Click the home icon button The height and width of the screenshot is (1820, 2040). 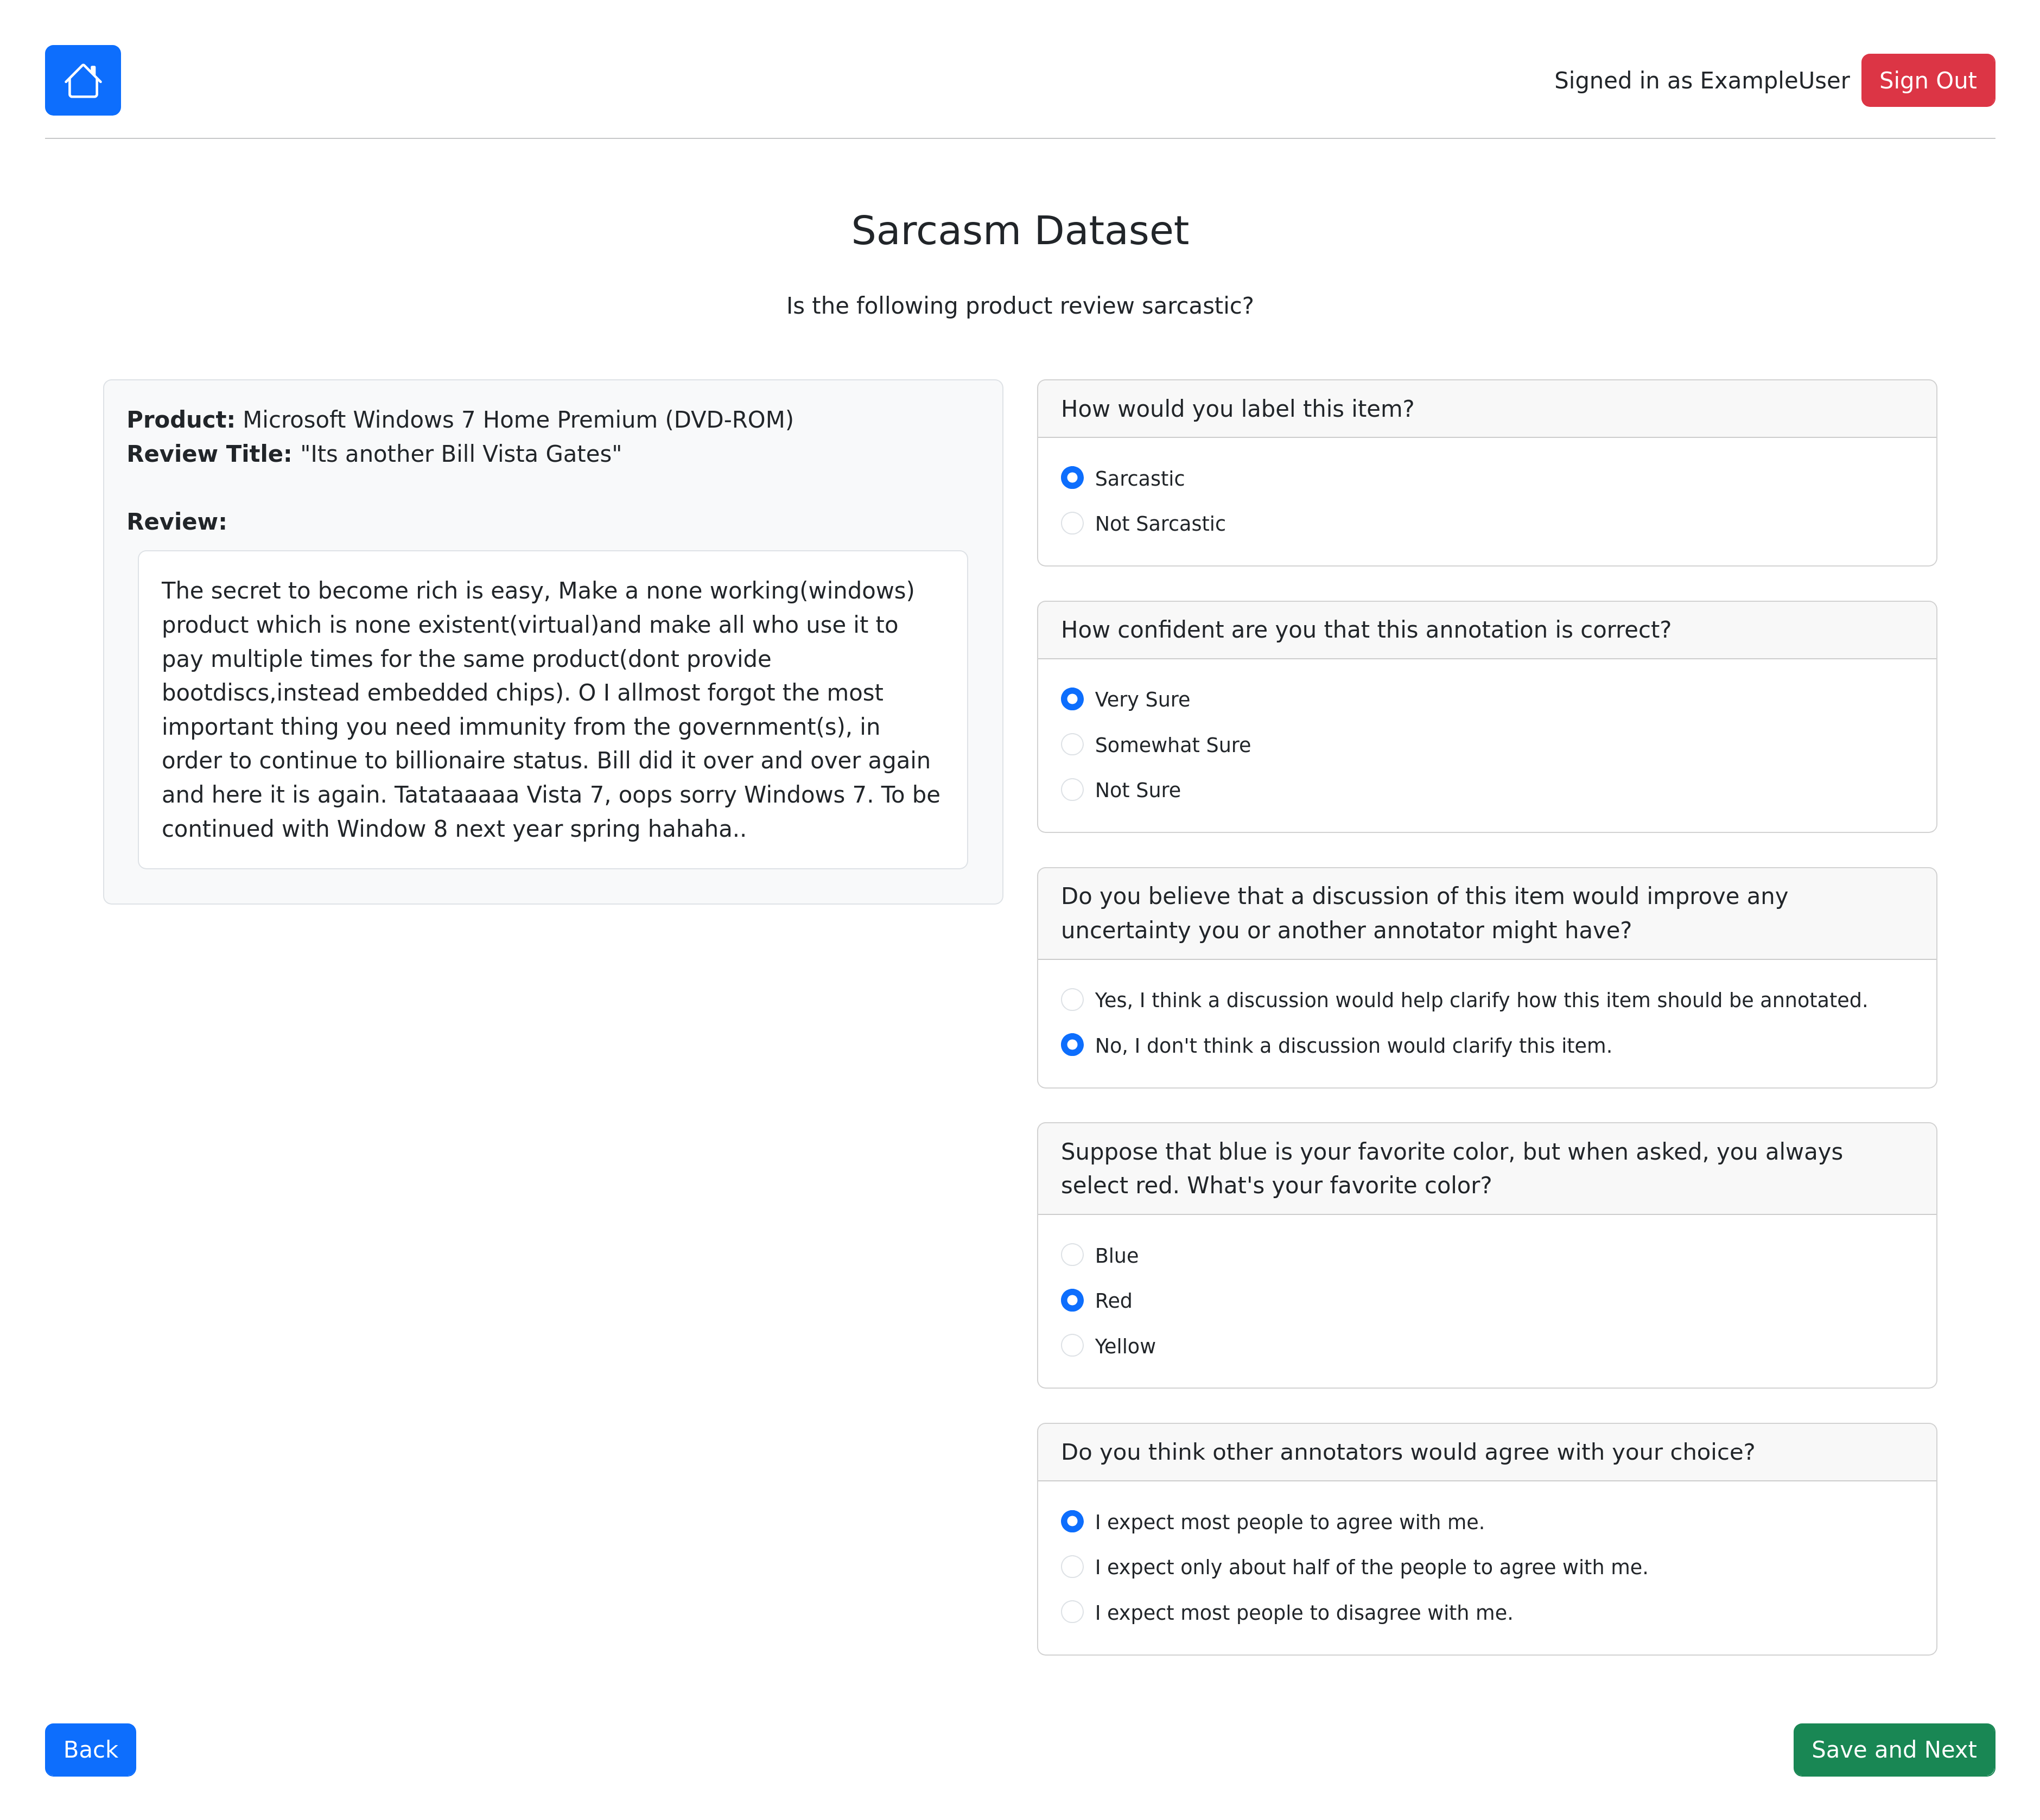point(82,80)
